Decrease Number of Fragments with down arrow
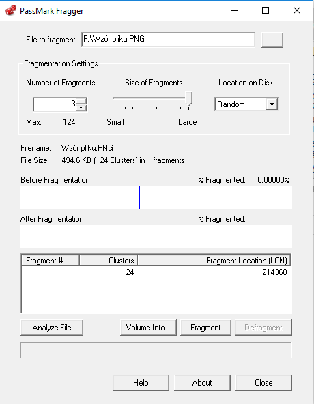The width and height of the screenshot is (314, 404). tap(81, 108)
